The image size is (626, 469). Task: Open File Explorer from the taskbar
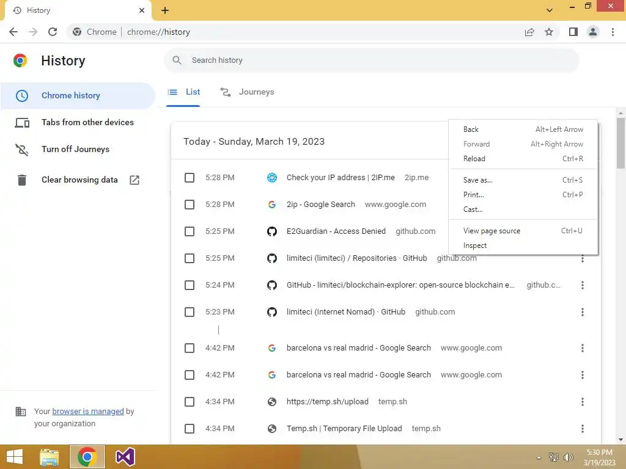point(50,457)
